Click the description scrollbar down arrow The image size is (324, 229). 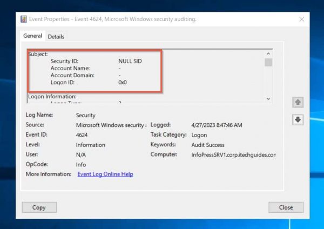click(268, 99)
